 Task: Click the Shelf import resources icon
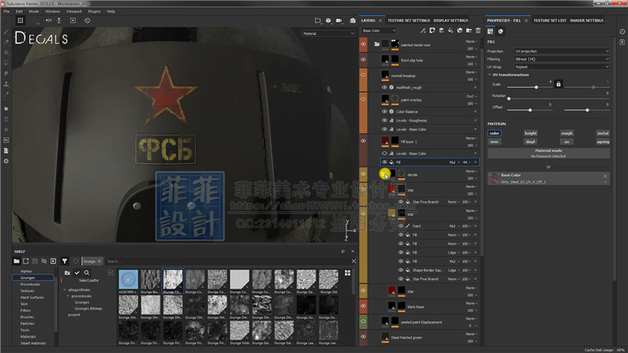(x=54, y=261)
